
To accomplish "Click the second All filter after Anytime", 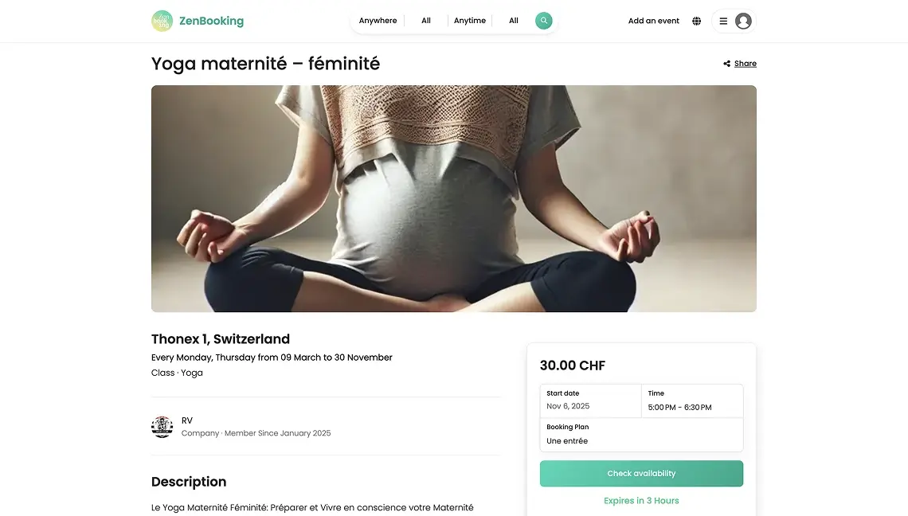I will (x=514, y=21).
